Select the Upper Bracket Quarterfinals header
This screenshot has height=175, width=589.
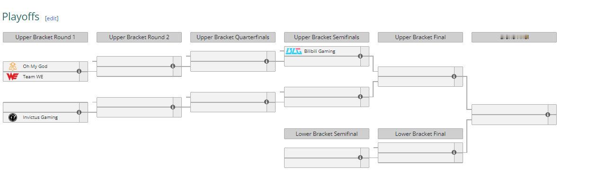[x=233, y=37]
